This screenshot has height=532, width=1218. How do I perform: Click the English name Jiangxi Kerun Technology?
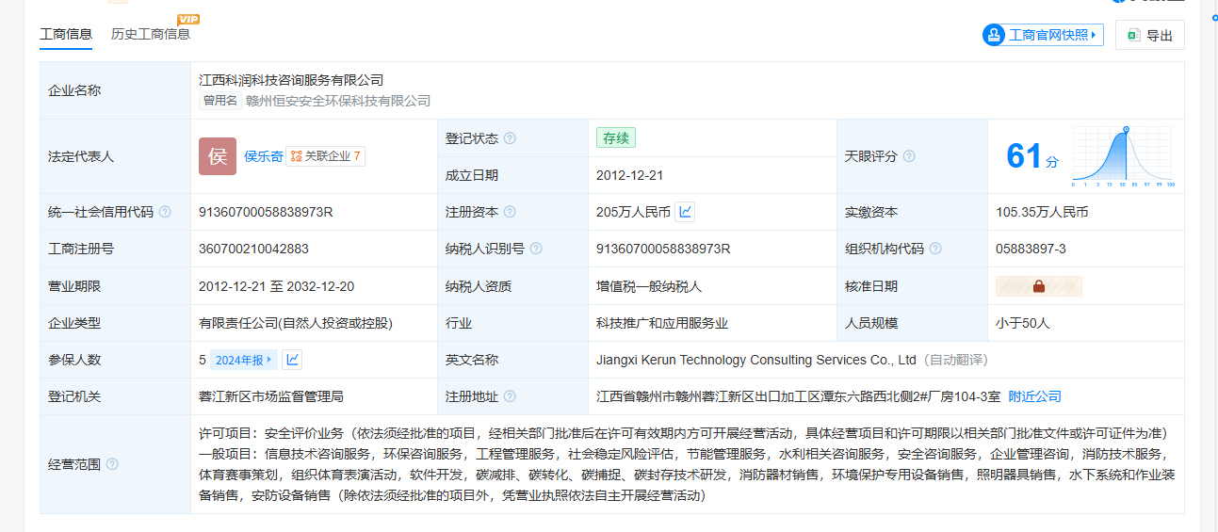tap(756, 360)
